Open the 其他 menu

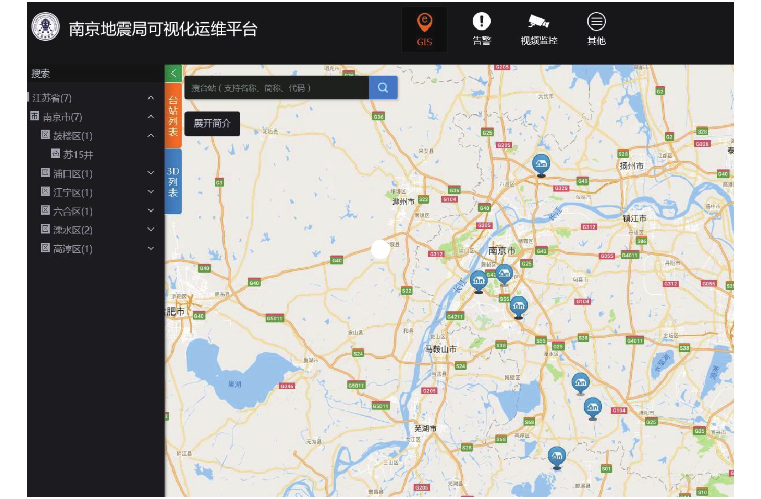click(596, 29)
